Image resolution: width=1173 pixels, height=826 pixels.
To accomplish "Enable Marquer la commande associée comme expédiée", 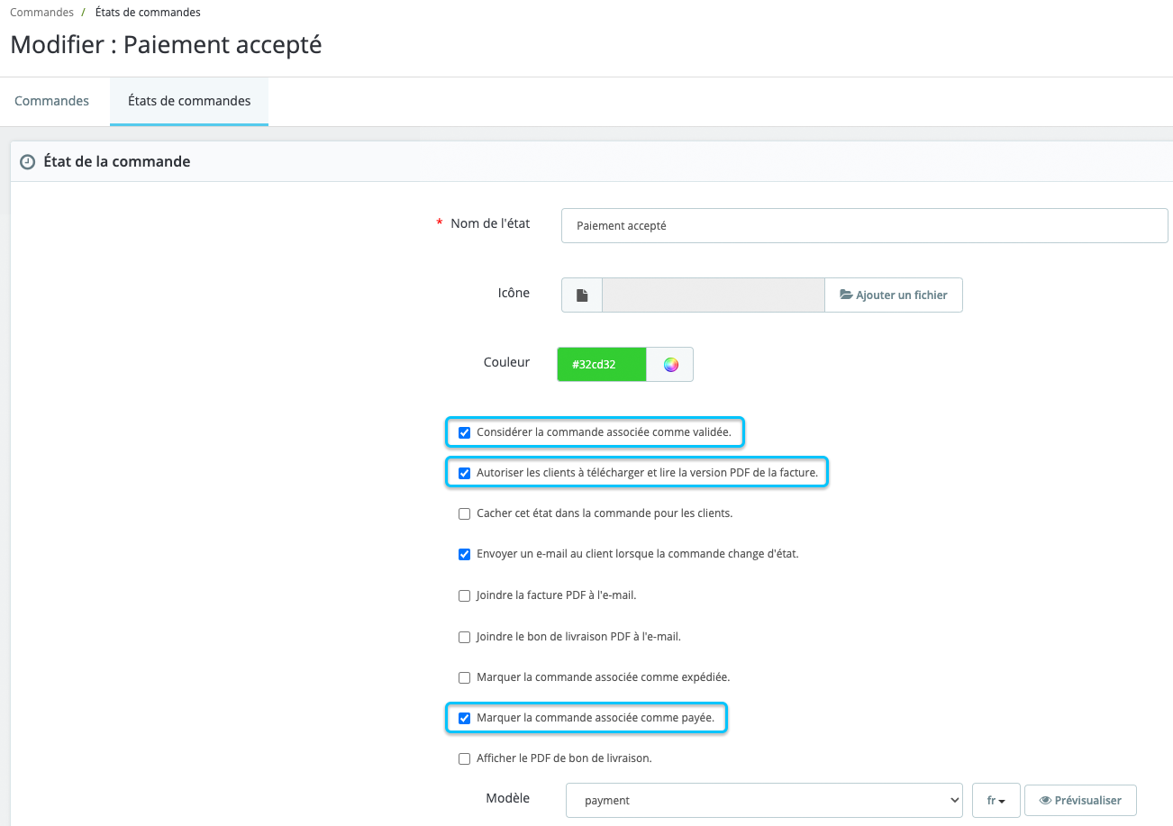I will [464, 677].
